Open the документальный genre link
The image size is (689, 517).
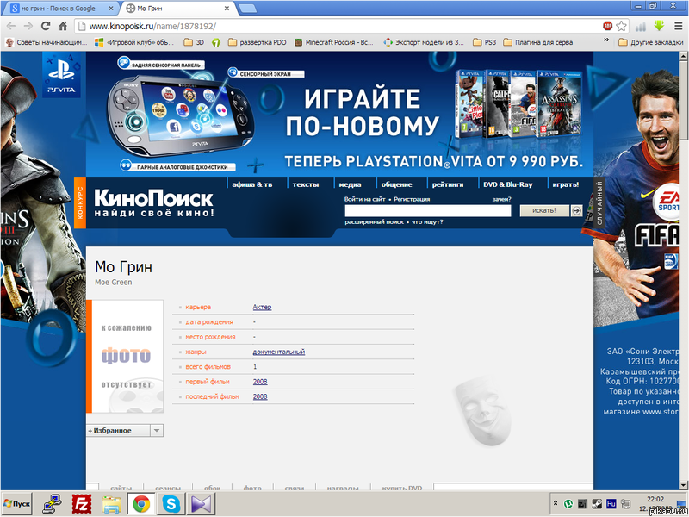coord(279,352)
